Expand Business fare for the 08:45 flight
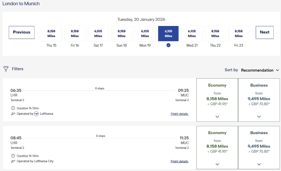Screen dimensions: 281x171 coord(259,164)
